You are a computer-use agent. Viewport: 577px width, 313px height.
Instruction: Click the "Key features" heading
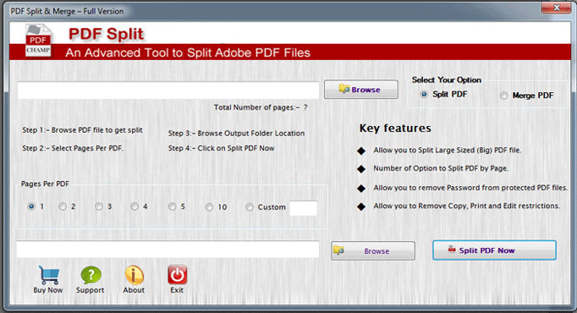pyautogui.click(x=395, y=129)
